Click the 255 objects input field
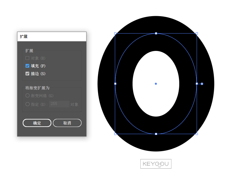Viewport: 234px width, 176px height. click(59, 104)
